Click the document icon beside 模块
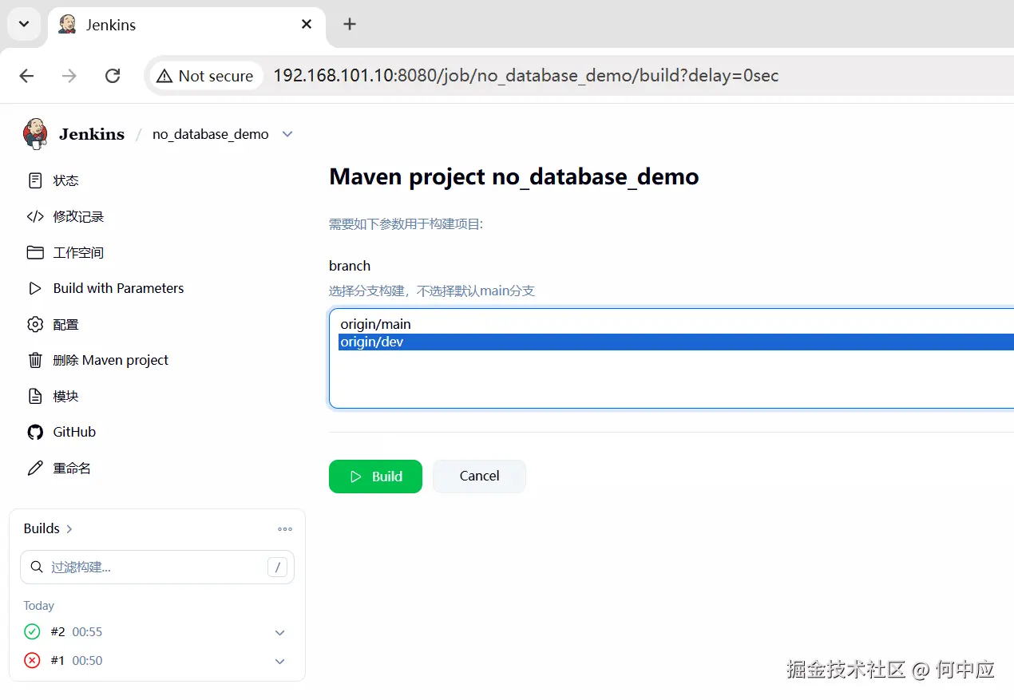The image size is (1014, 700). [x=35, y=396]
